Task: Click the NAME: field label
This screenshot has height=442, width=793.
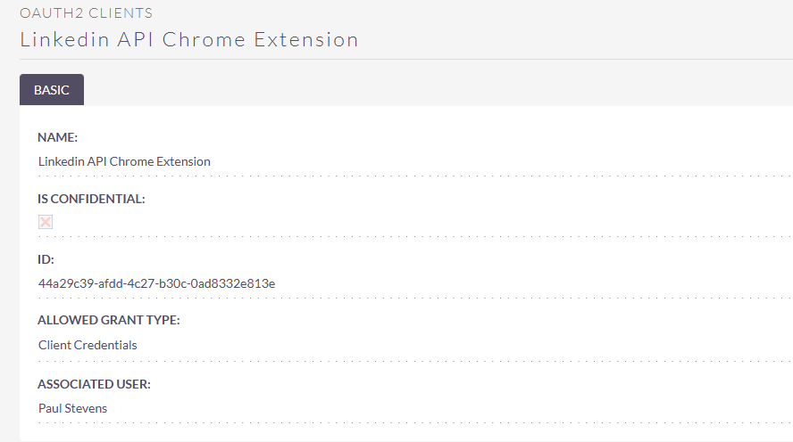Action: click(x=58, y=137)
